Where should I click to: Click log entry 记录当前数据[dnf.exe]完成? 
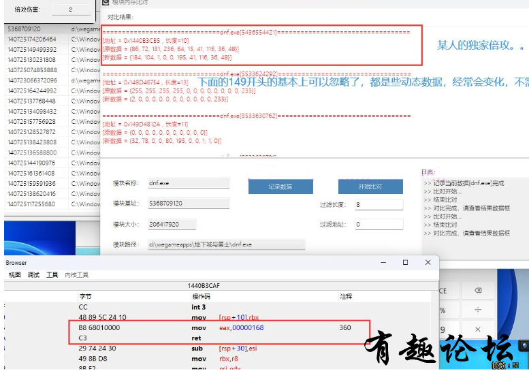[x=464, y=183]
